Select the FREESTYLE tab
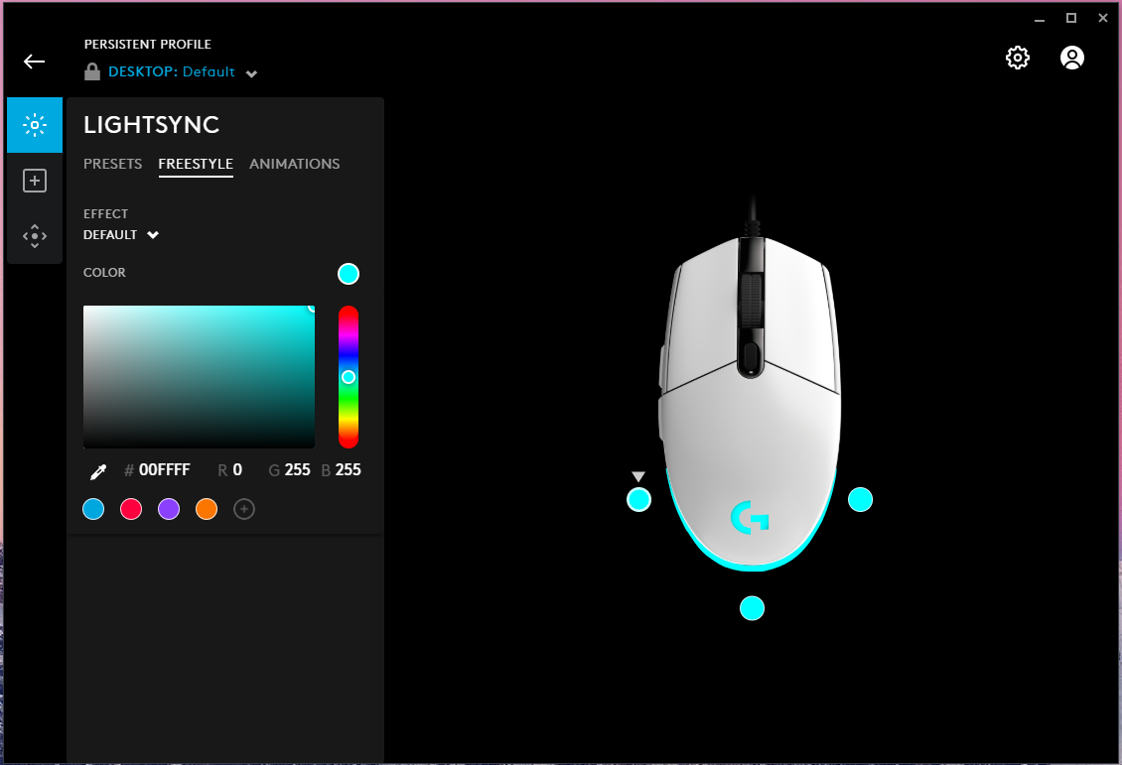The height and width of the screenshot is (765, 1122). pyautogui.click(x=196, y=164)
